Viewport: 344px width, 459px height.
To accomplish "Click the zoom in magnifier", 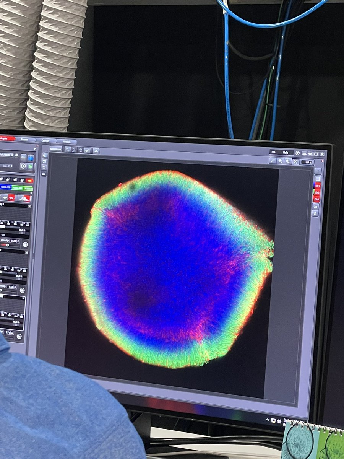I will point(288,161).
